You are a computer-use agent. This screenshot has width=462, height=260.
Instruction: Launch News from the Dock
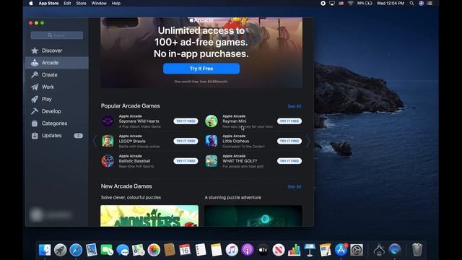(279, 250)
